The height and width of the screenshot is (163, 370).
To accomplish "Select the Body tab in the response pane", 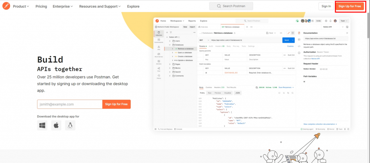I will point(201,87).
